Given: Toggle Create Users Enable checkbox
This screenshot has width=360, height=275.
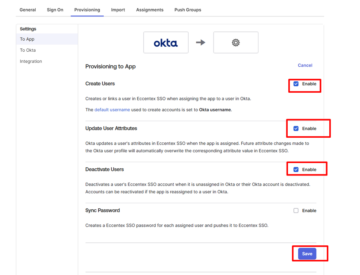Looking at the screenshot, I should (x=296, y=84).
